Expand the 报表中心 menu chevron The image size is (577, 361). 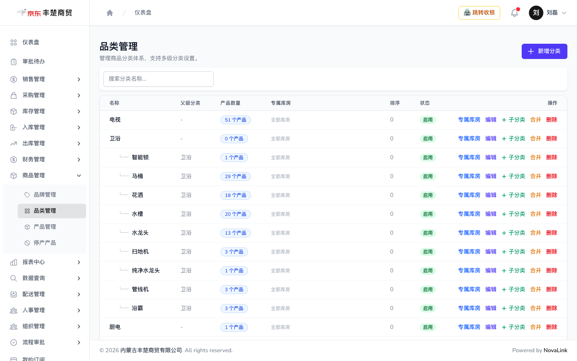coord(79,262)
